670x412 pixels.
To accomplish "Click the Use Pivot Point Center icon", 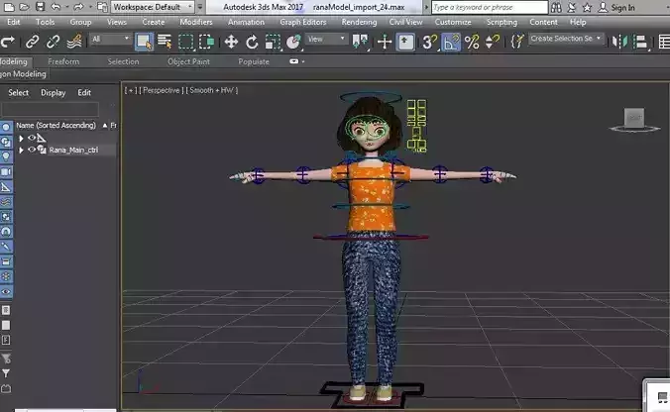I will (x=360, y=42).
